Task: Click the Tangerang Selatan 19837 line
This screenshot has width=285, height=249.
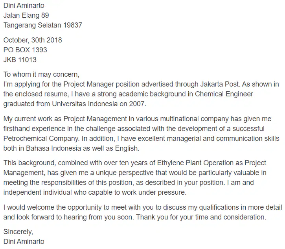Action: [x=43, y=25]
